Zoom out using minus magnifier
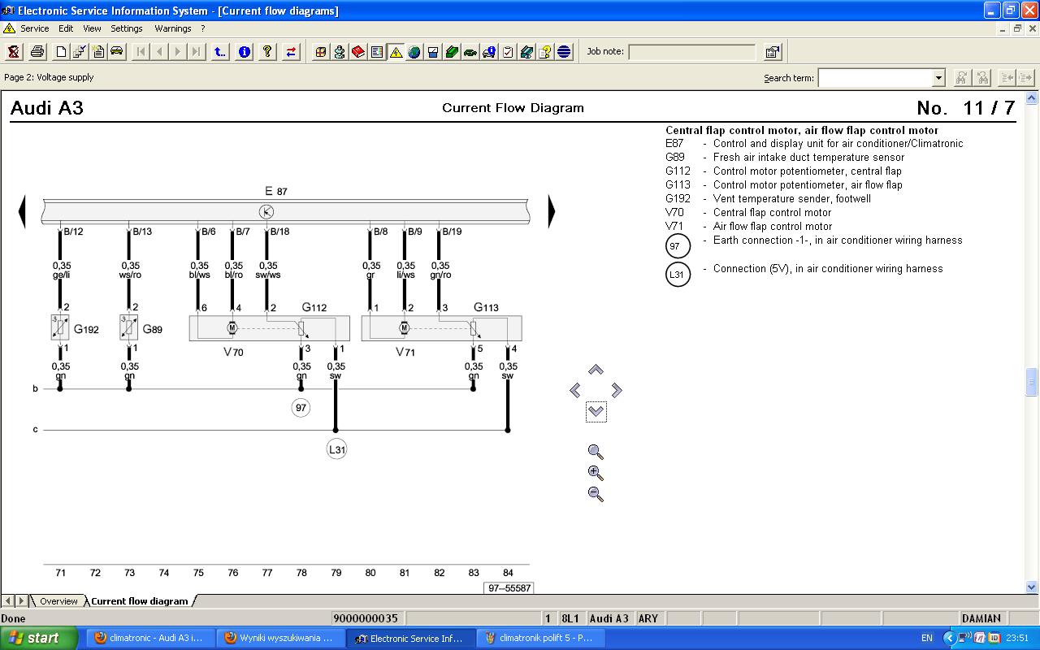The image size is (1040, 650). (x=596, y=493)
